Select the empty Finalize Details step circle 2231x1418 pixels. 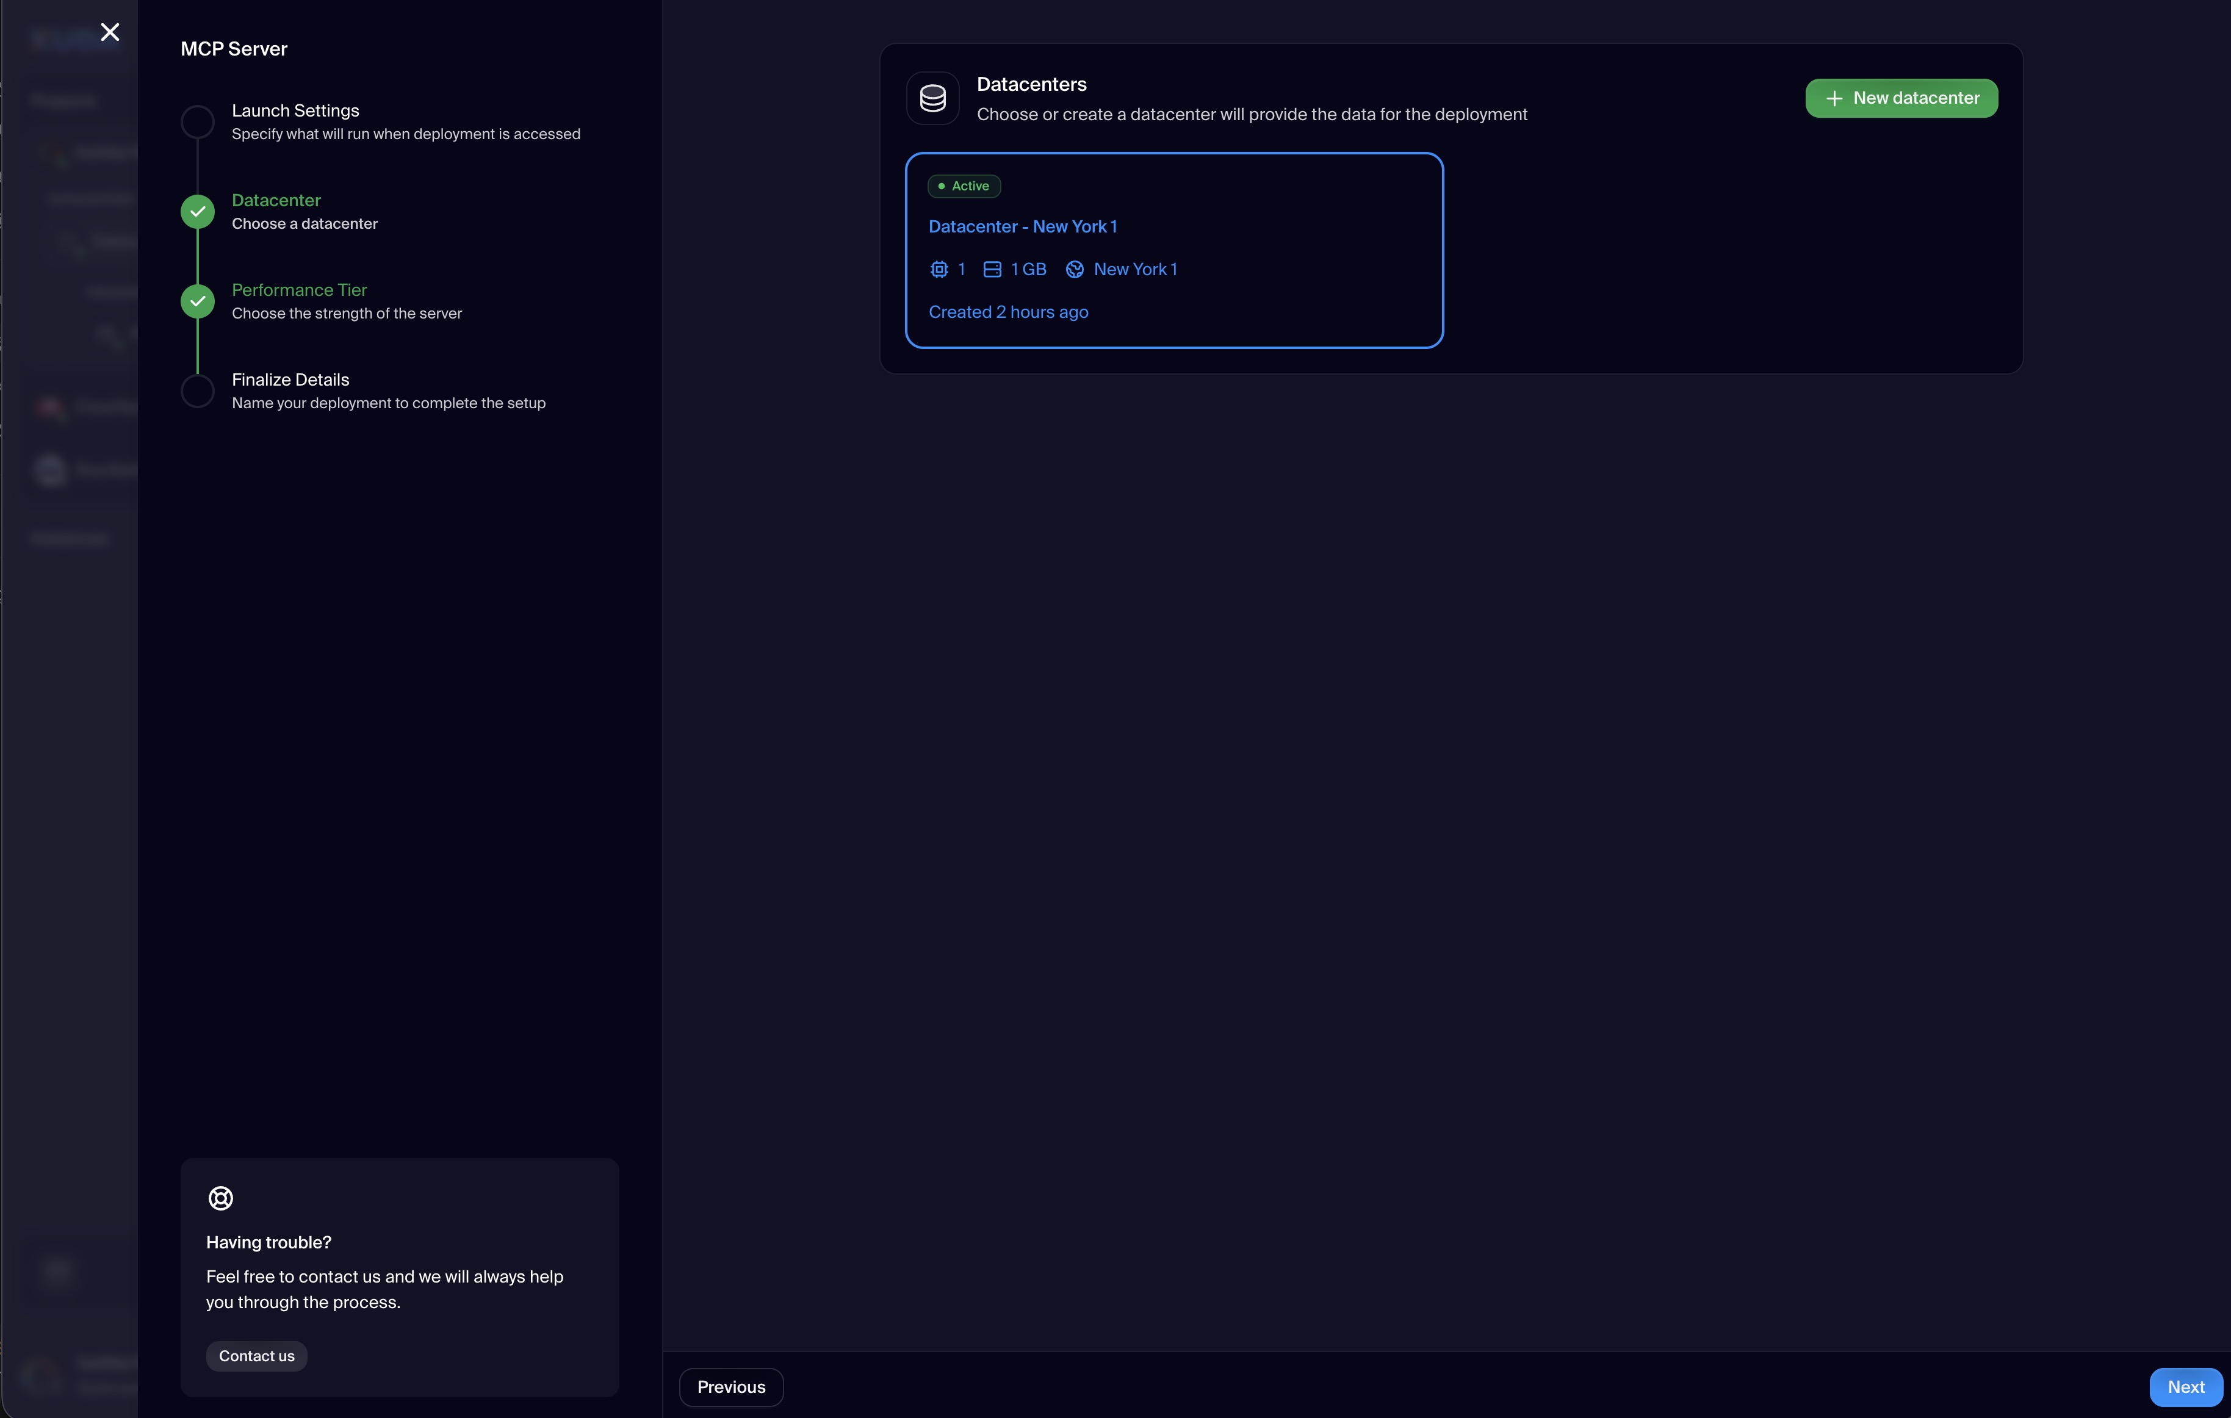click(197, 391)
